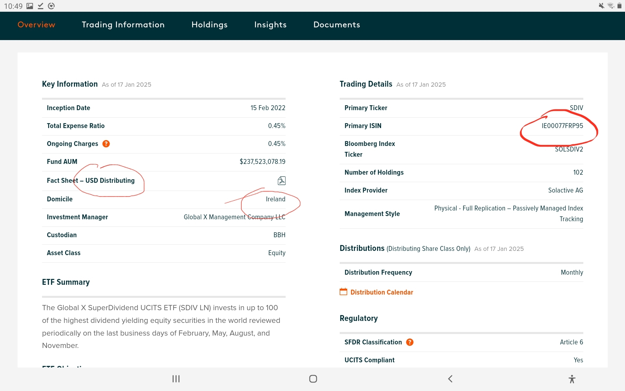Select the Overview tab
Viewport: 625px width, 391px height.
click(36, 25)
